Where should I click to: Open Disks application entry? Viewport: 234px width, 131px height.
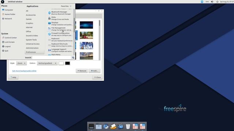pyautogui.click(x=60, y=18)
